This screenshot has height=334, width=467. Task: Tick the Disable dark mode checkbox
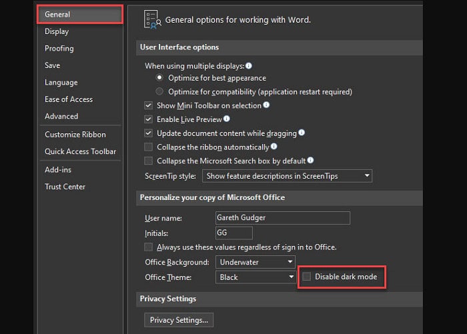pos(306,277)
